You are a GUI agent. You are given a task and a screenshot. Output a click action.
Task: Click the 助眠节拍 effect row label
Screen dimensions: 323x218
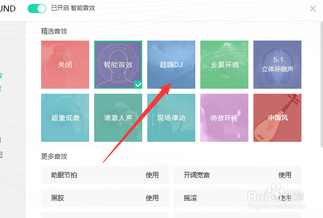click(x=64, y=175)
